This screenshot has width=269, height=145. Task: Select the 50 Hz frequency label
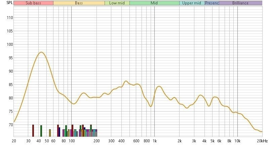pyautogui.click(x=47, y=141)
